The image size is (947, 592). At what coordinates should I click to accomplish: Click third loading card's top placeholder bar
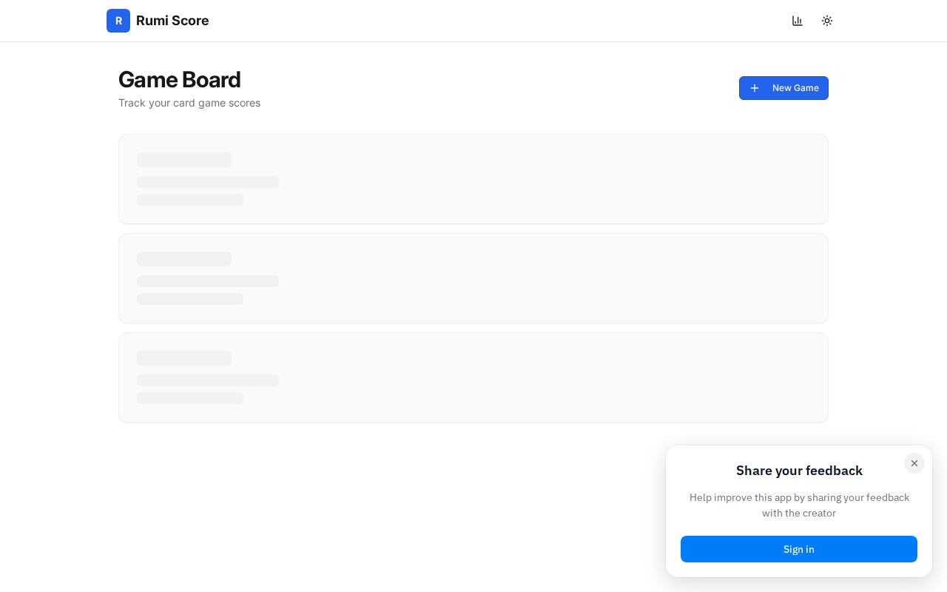(184, 358)
